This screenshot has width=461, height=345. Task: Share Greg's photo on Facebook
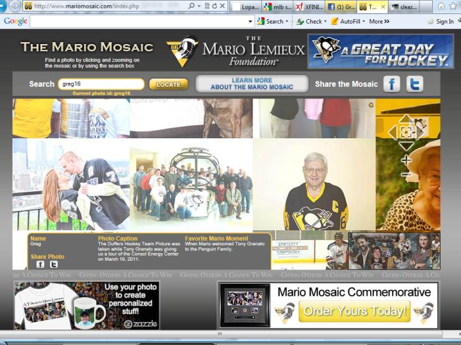[x=40, y=264]
